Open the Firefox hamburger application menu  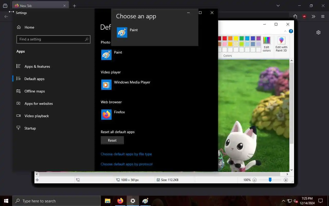coord(323,16)
